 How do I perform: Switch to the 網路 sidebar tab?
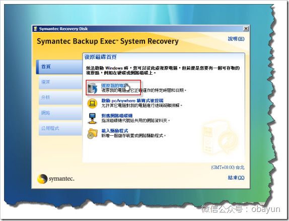(x=60, y=113)
